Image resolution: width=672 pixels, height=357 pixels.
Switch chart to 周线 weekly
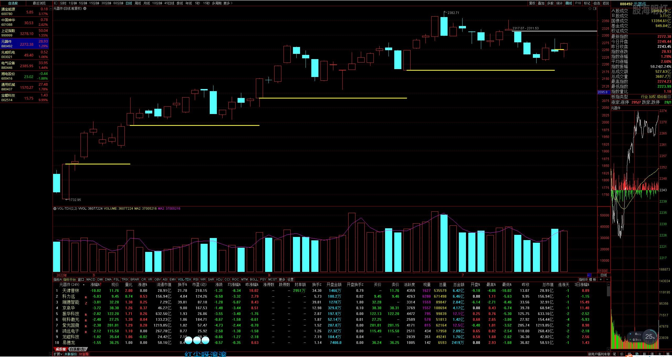click(138, 3)
